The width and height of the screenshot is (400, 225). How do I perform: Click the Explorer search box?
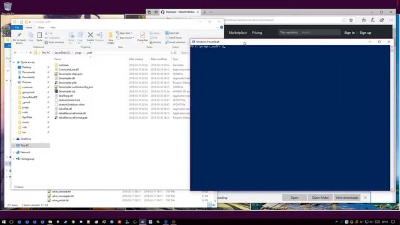pyautogui.click(x=185, y=52)
